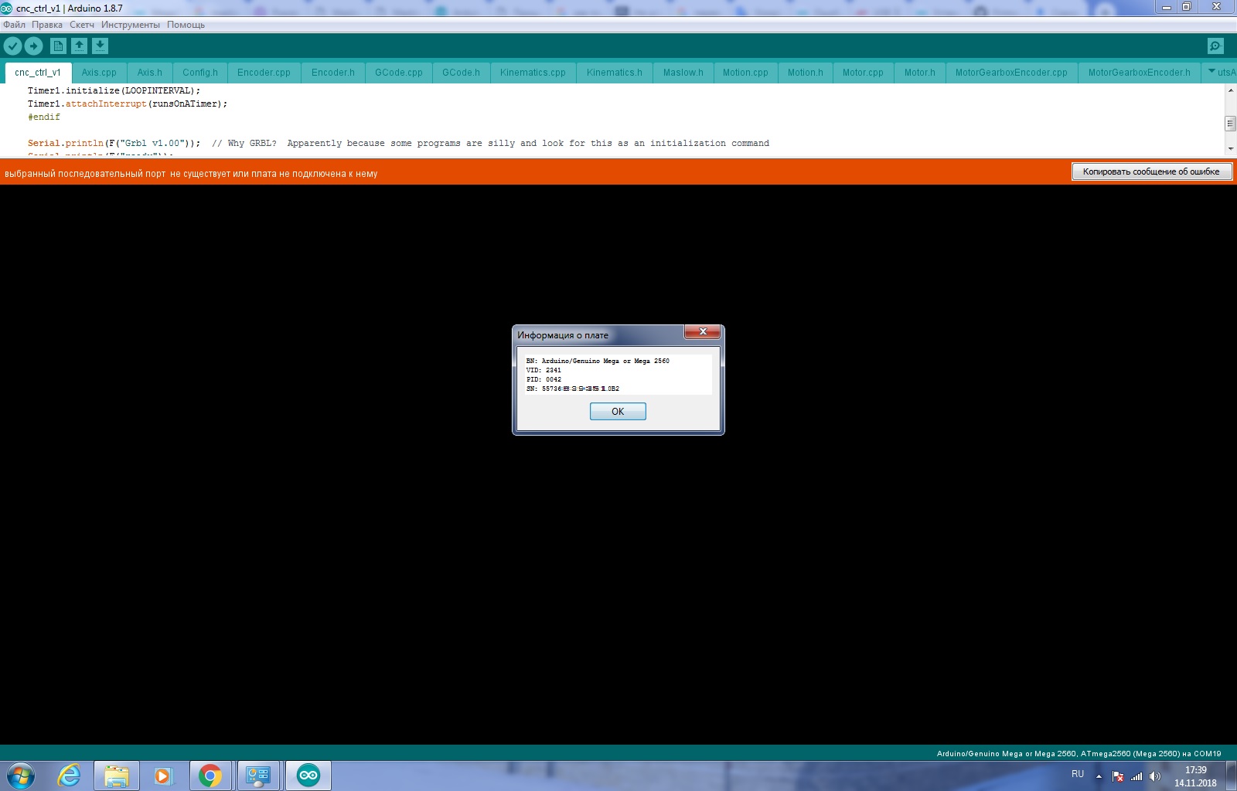This screenshot has height=791, width=1237.
Task: Click the VID: 2341 line in dialog
Action: point(544,370)
